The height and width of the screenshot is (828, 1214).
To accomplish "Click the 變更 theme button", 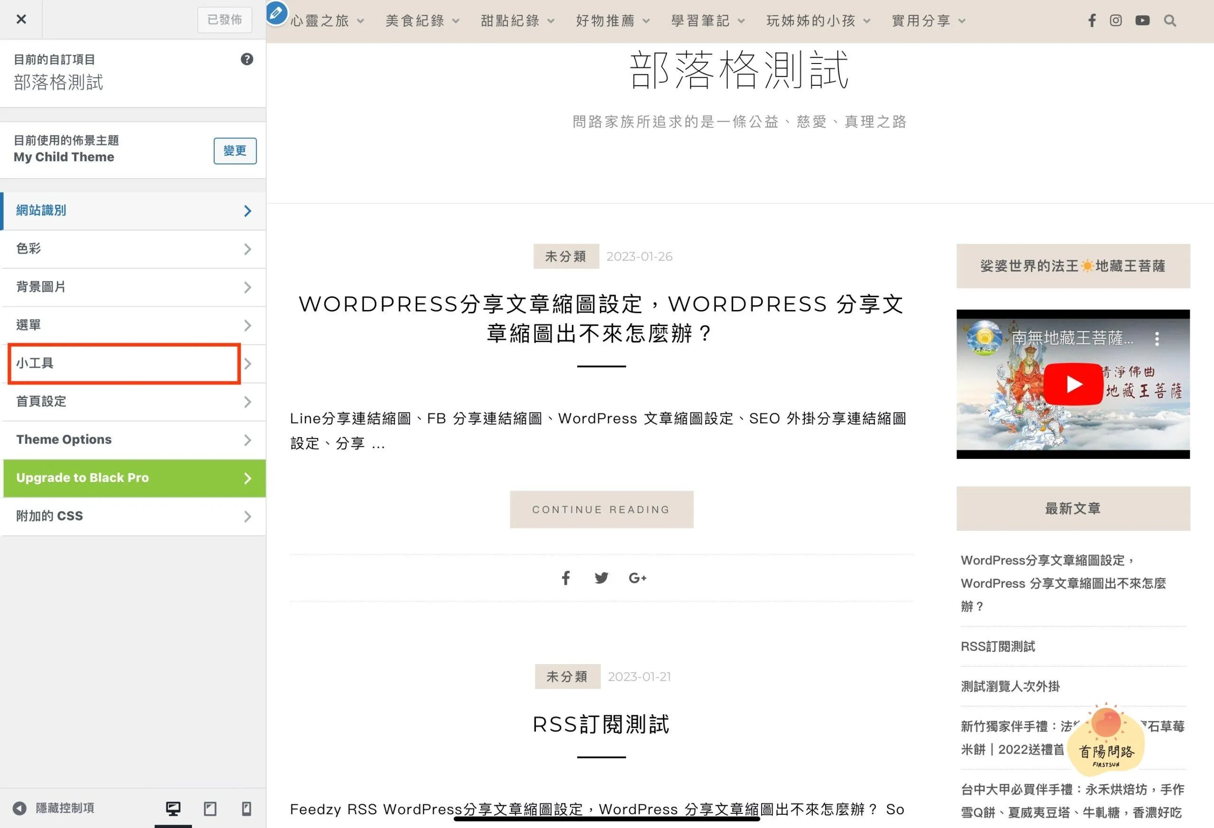I will pos(235,151).
